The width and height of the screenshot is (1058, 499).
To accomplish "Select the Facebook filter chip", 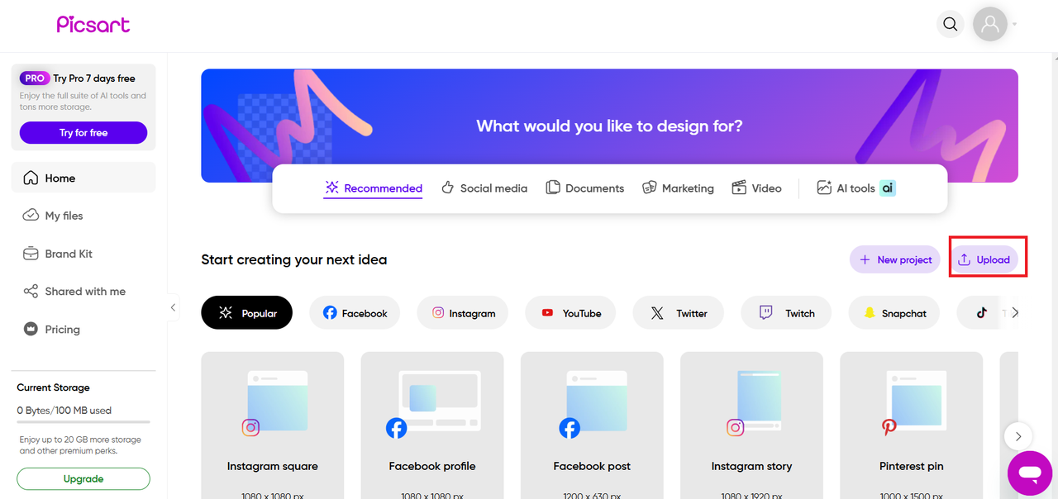I will 355,313.
